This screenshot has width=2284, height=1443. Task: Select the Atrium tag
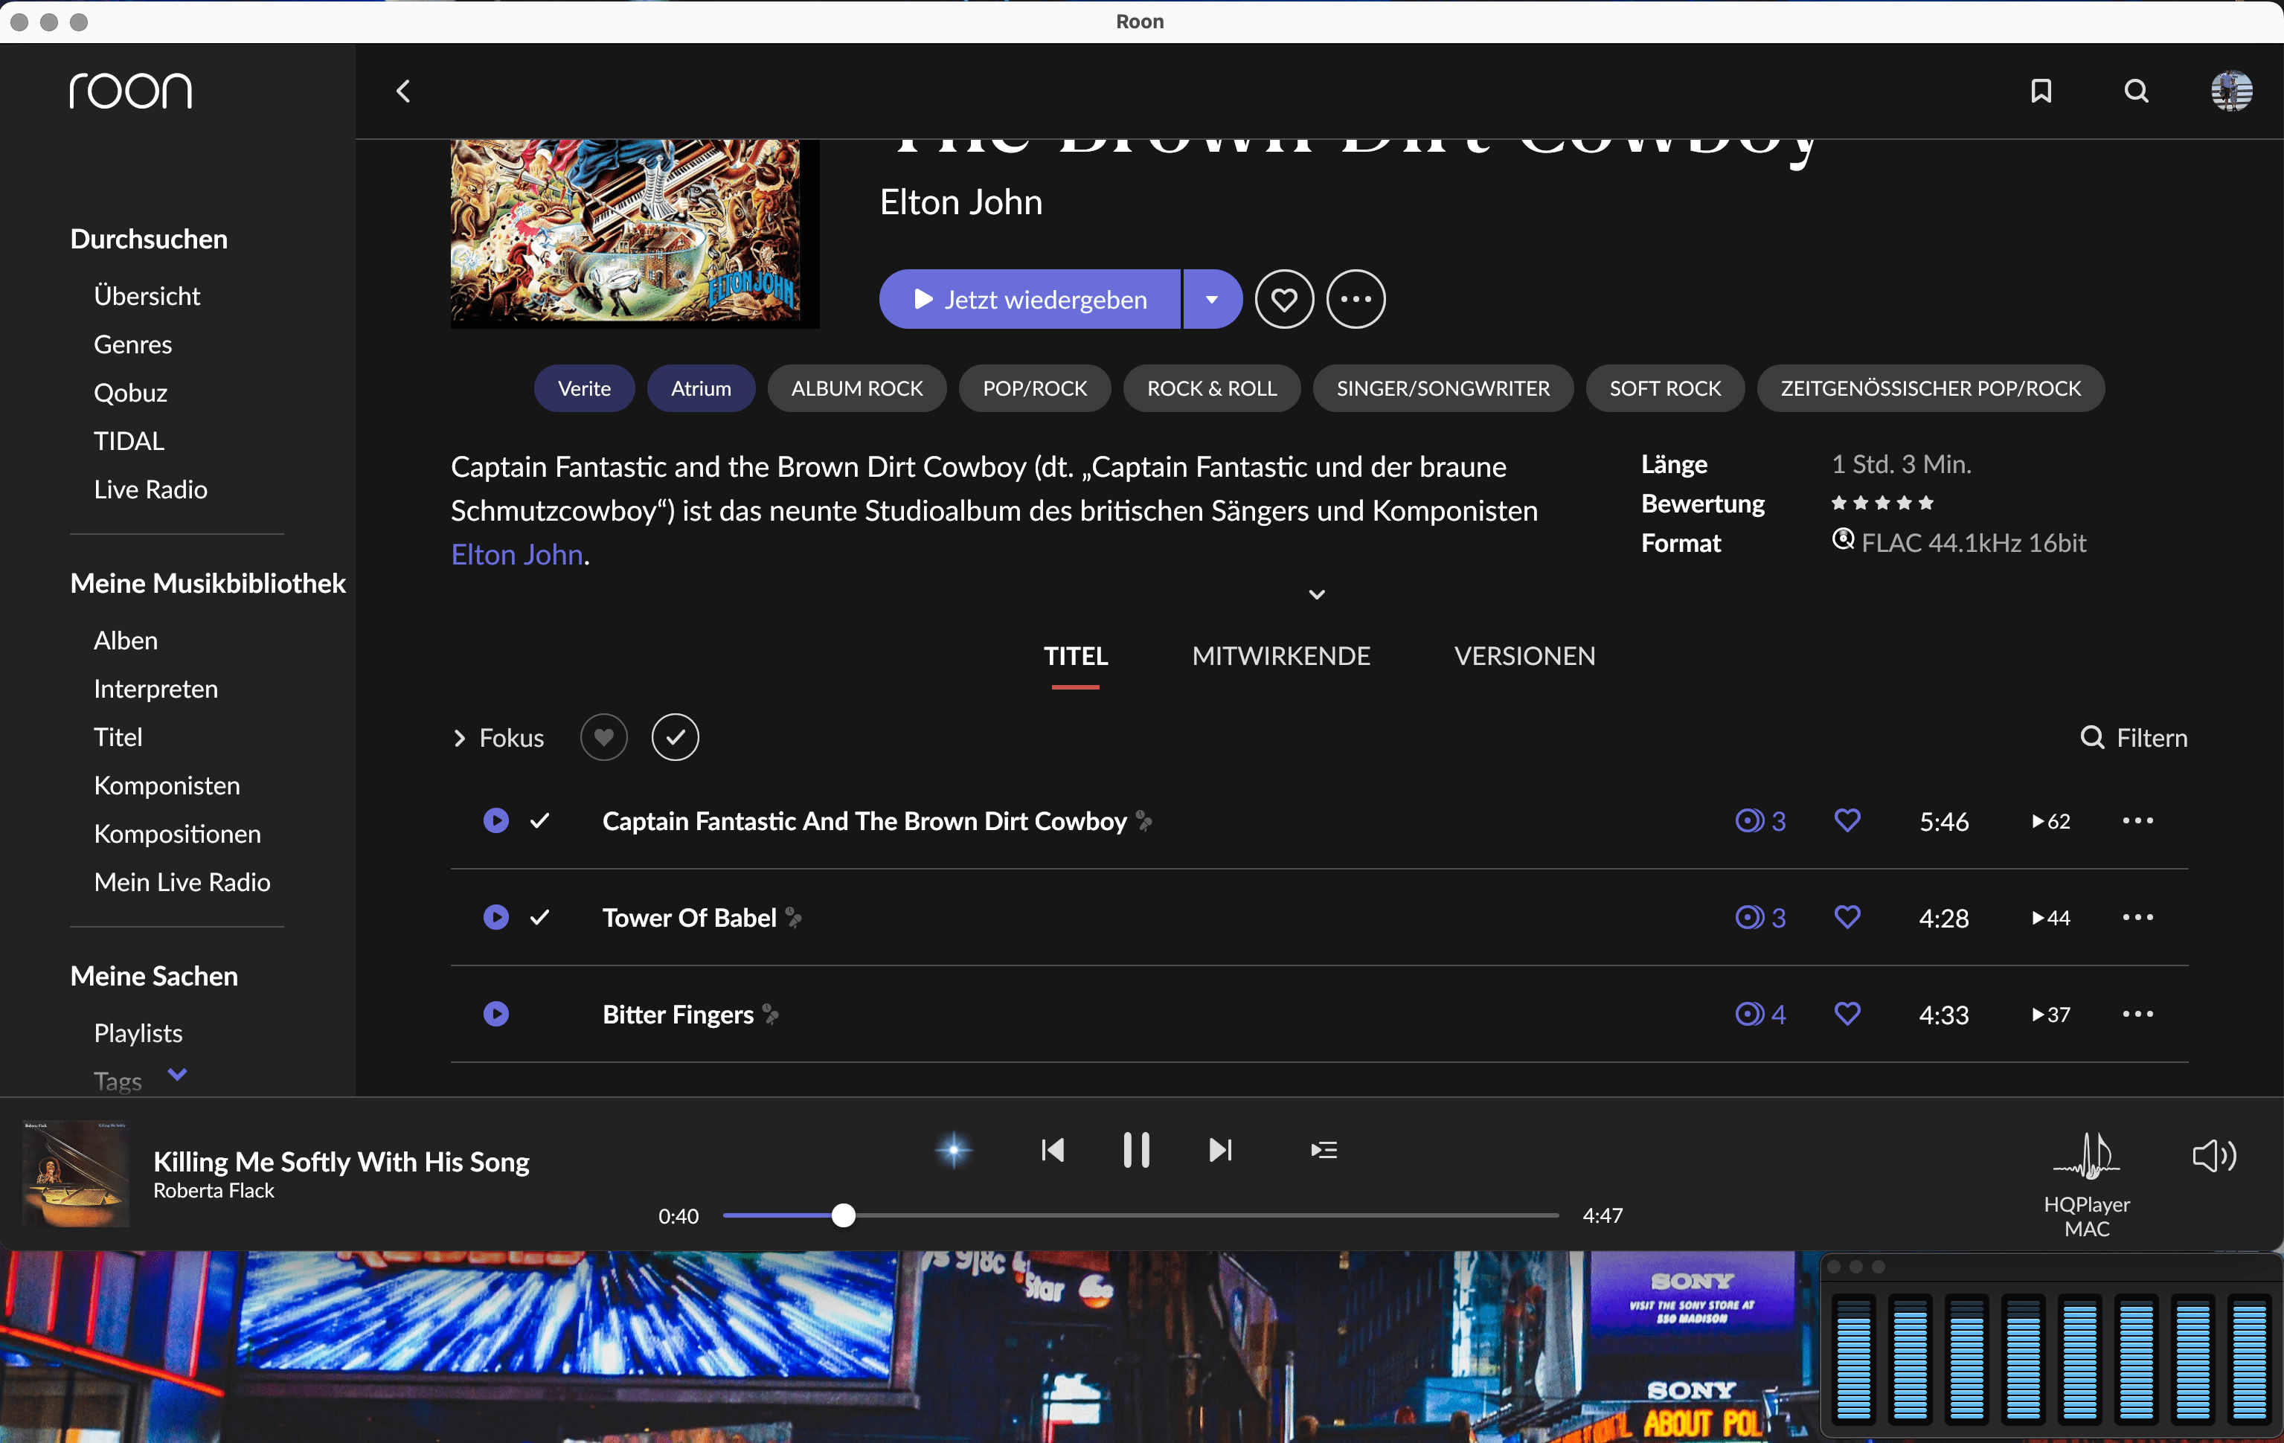click(701, 389)
